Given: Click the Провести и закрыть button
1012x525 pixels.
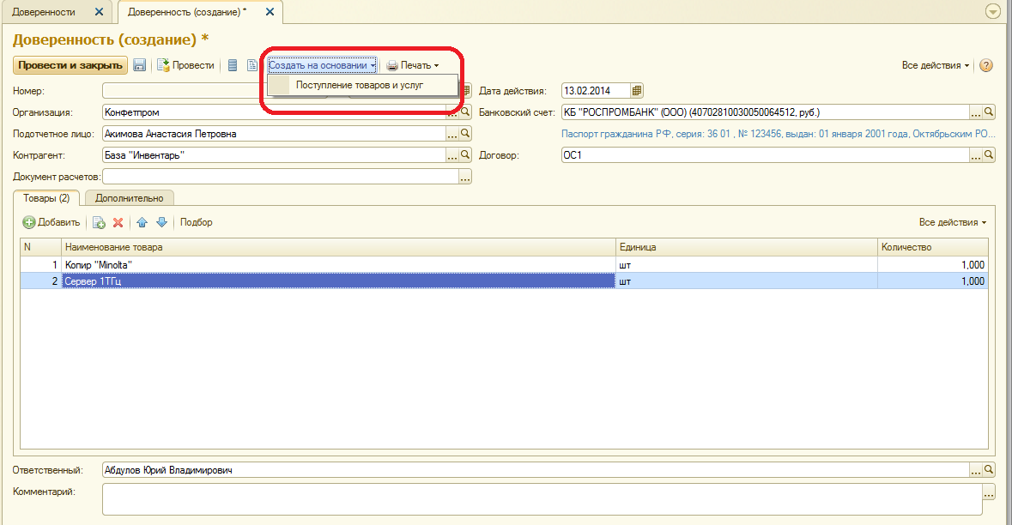Looking at the screenshot, I should pos(70,65).
